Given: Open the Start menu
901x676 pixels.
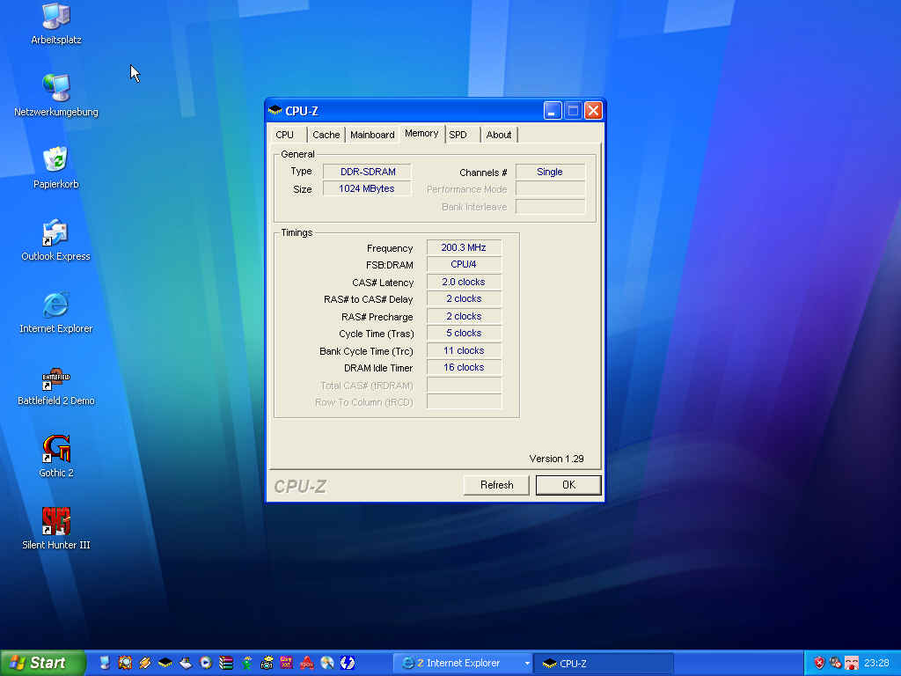Looking at the screenshot, I should pos(42,663).
